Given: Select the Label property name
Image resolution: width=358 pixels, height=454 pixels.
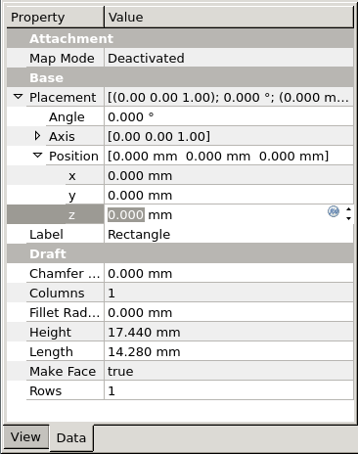Looking at the screenshot, I should (46, 234).
